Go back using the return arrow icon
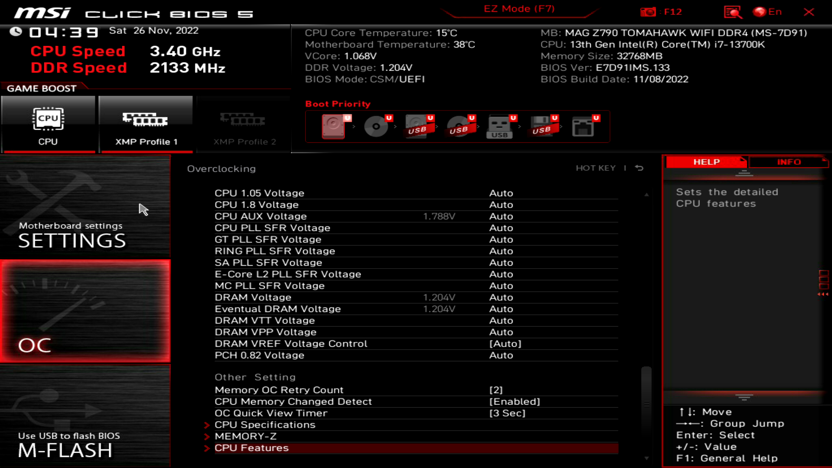This screenshot has height=468, width=832. point(639,168)
